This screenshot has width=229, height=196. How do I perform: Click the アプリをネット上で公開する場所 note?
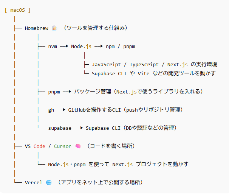(x=100, y=182)
